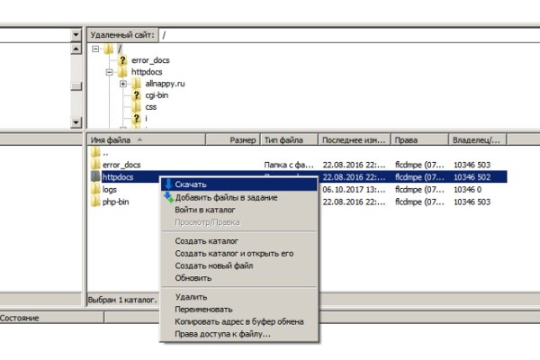Viewport: 540px width, 360px height.
Task: Click the css folder icon in remote tree
Action: (137, 106)
